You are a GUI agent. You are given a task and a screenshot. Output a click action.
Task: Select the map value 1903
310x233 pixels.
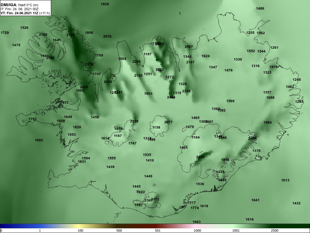[148, 94]
